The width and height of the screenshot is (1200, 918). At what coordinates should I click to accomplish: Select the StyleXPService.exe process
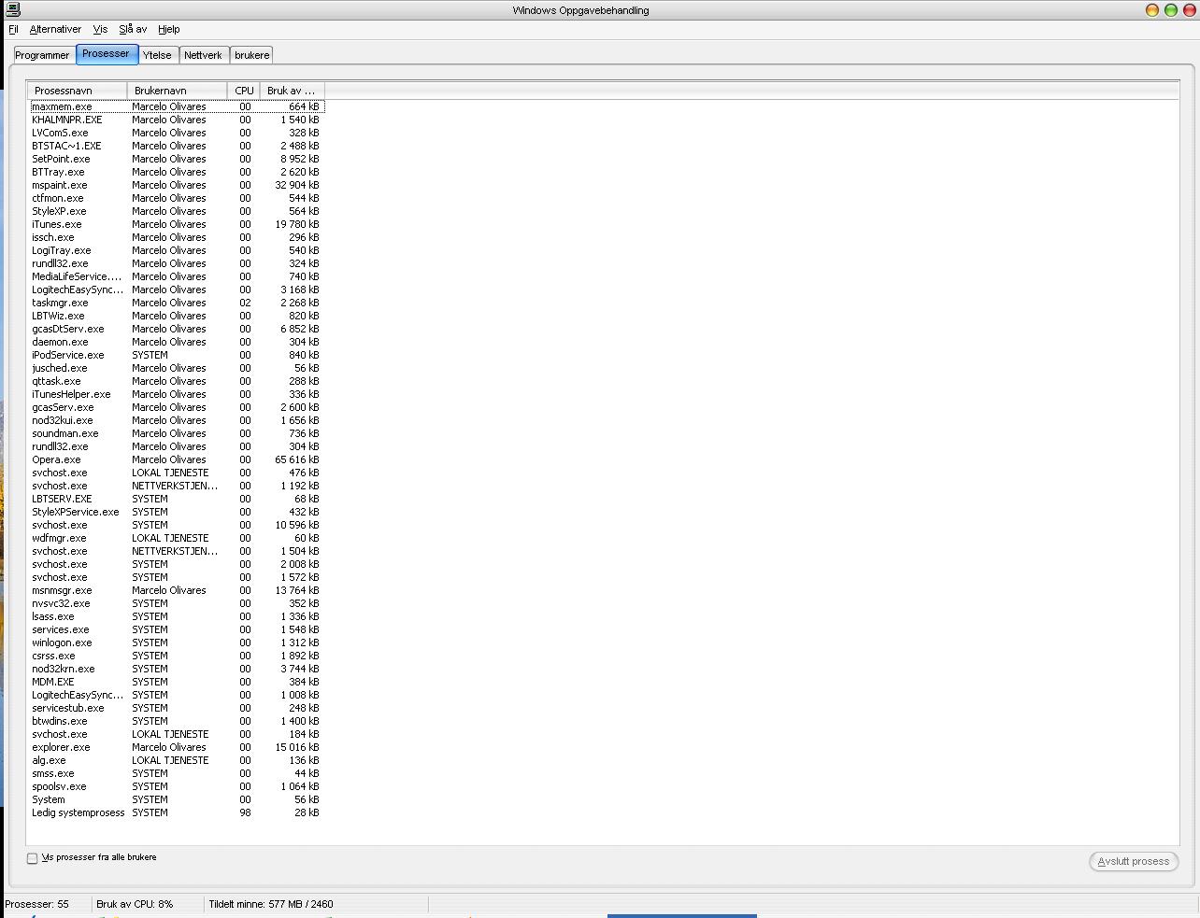point(177,512)
